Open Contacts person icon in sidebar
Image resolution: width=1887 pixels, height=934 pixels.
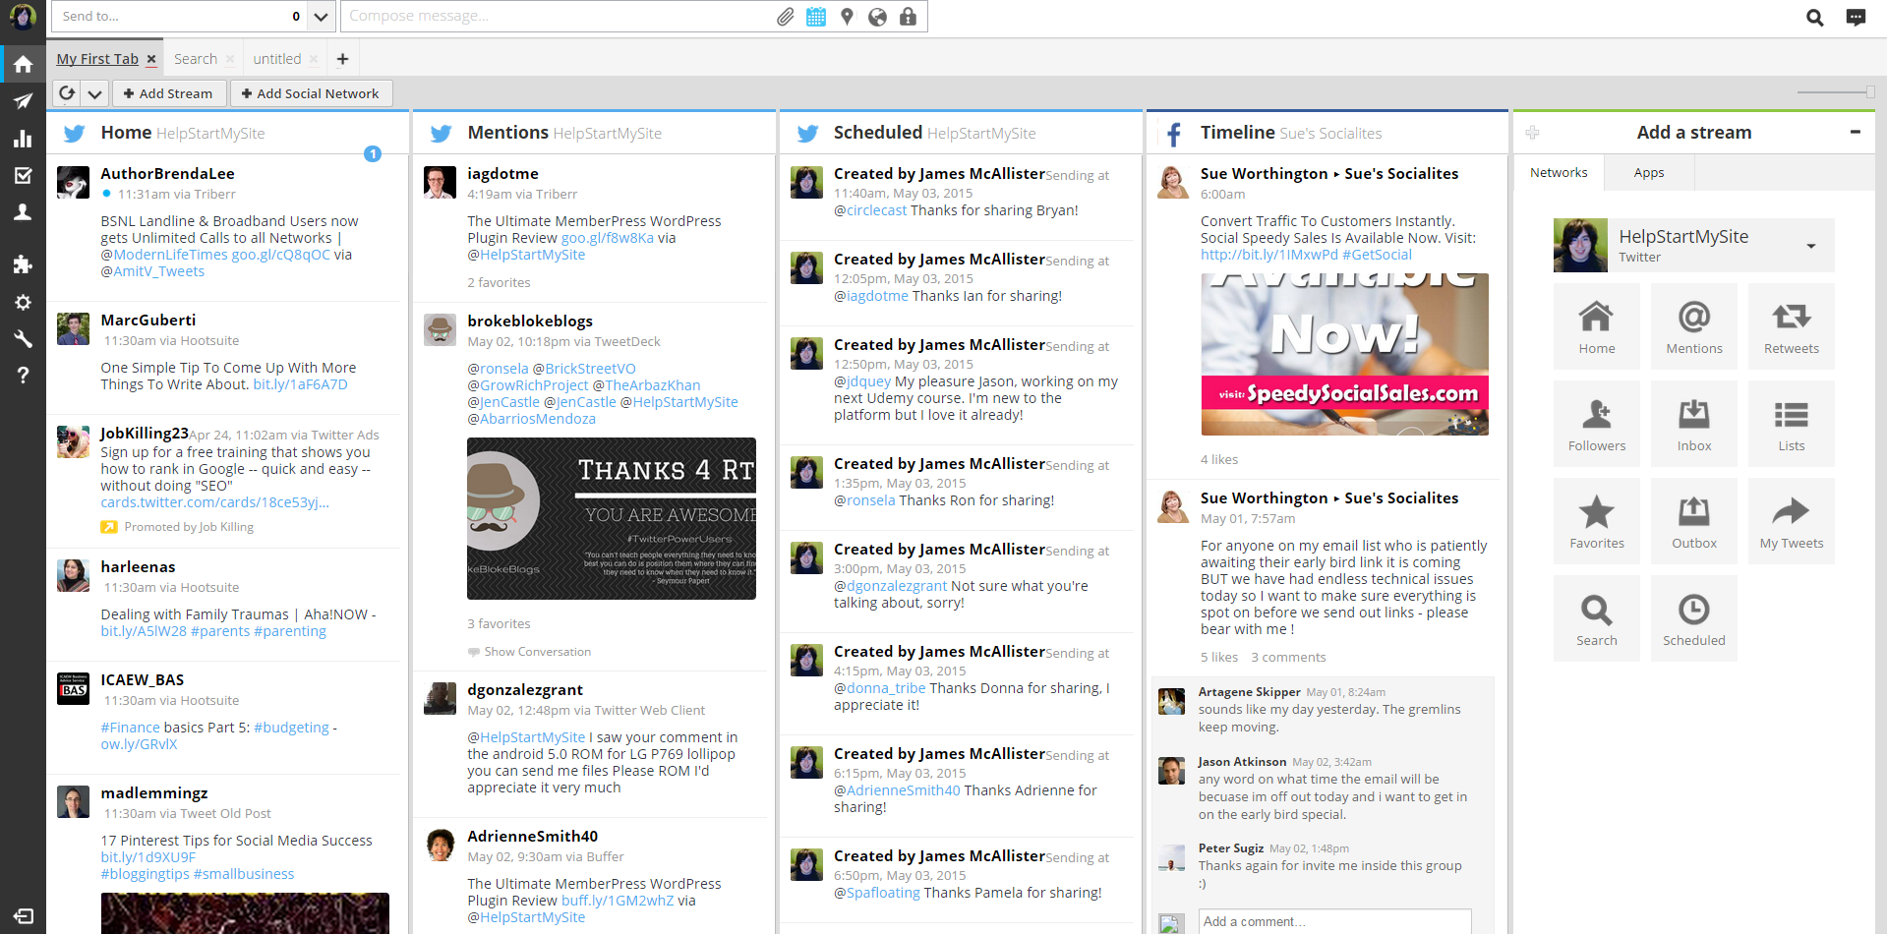pos(23,212)
